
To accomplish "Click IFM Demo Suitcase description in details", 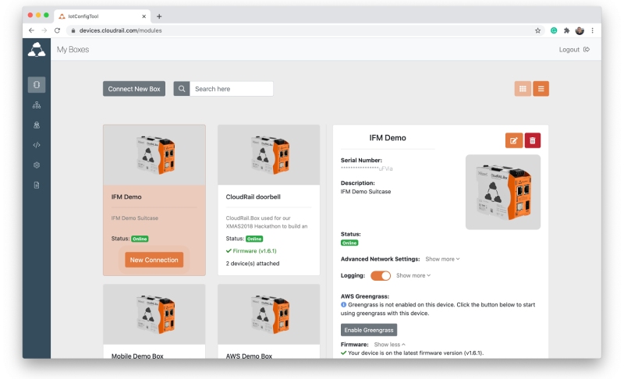I will [366, 192].
